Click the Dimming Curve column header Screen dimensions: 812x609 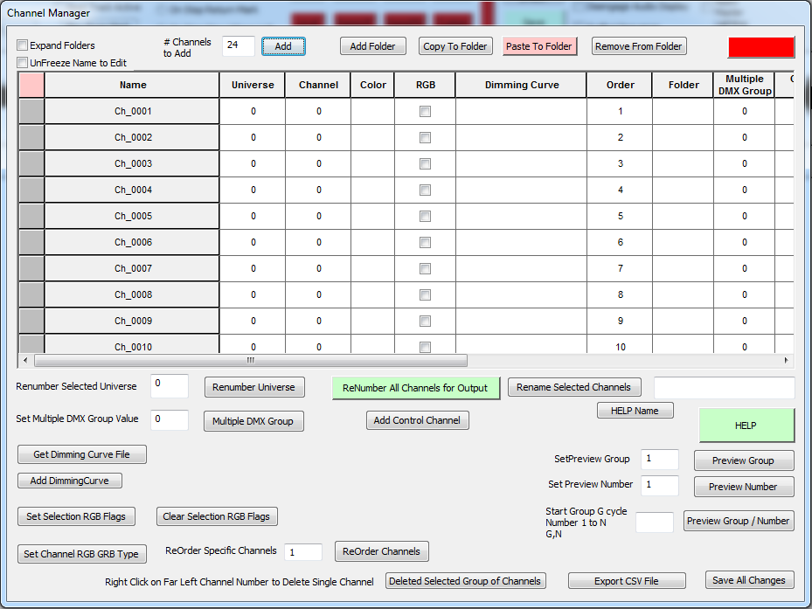[522, 85]
